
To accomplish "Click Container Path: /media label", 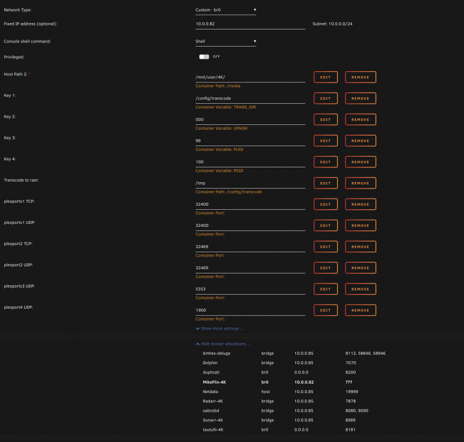I will point(218,86).
